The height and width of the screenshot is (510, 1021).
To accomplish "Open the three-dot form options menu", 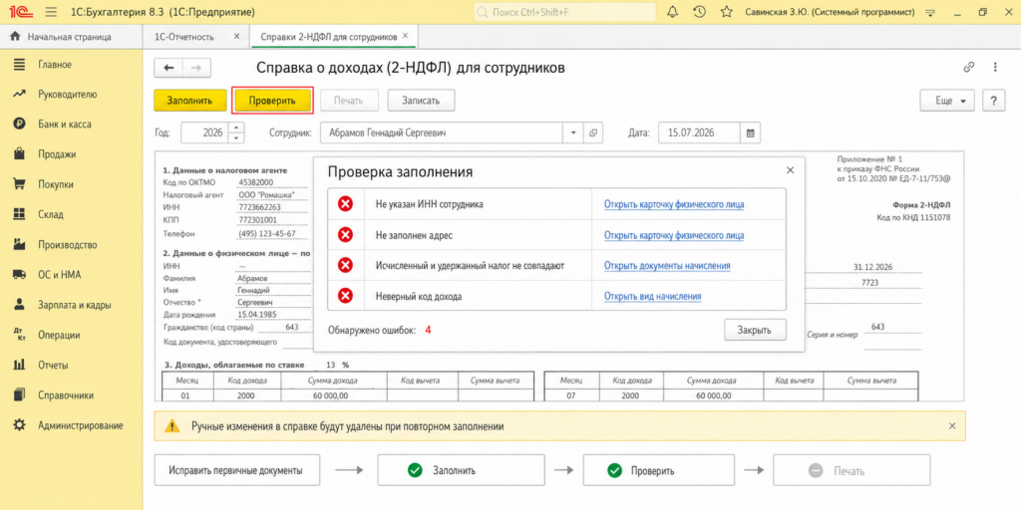I will click(995, 67).
